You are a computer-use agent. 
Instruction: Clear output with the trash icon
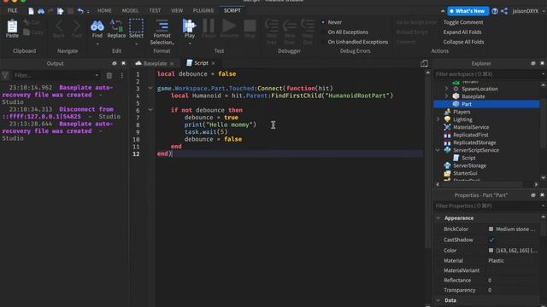coord(109,75)
